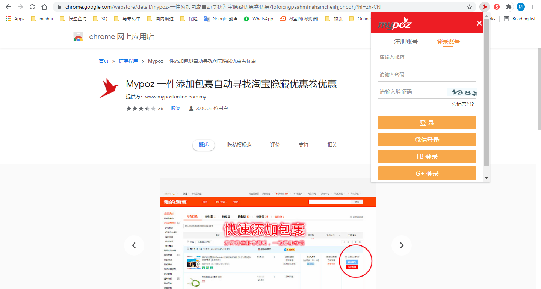Switch to the 注册账号 tab in the popup

pyautogui.click(x=406, y=42)
